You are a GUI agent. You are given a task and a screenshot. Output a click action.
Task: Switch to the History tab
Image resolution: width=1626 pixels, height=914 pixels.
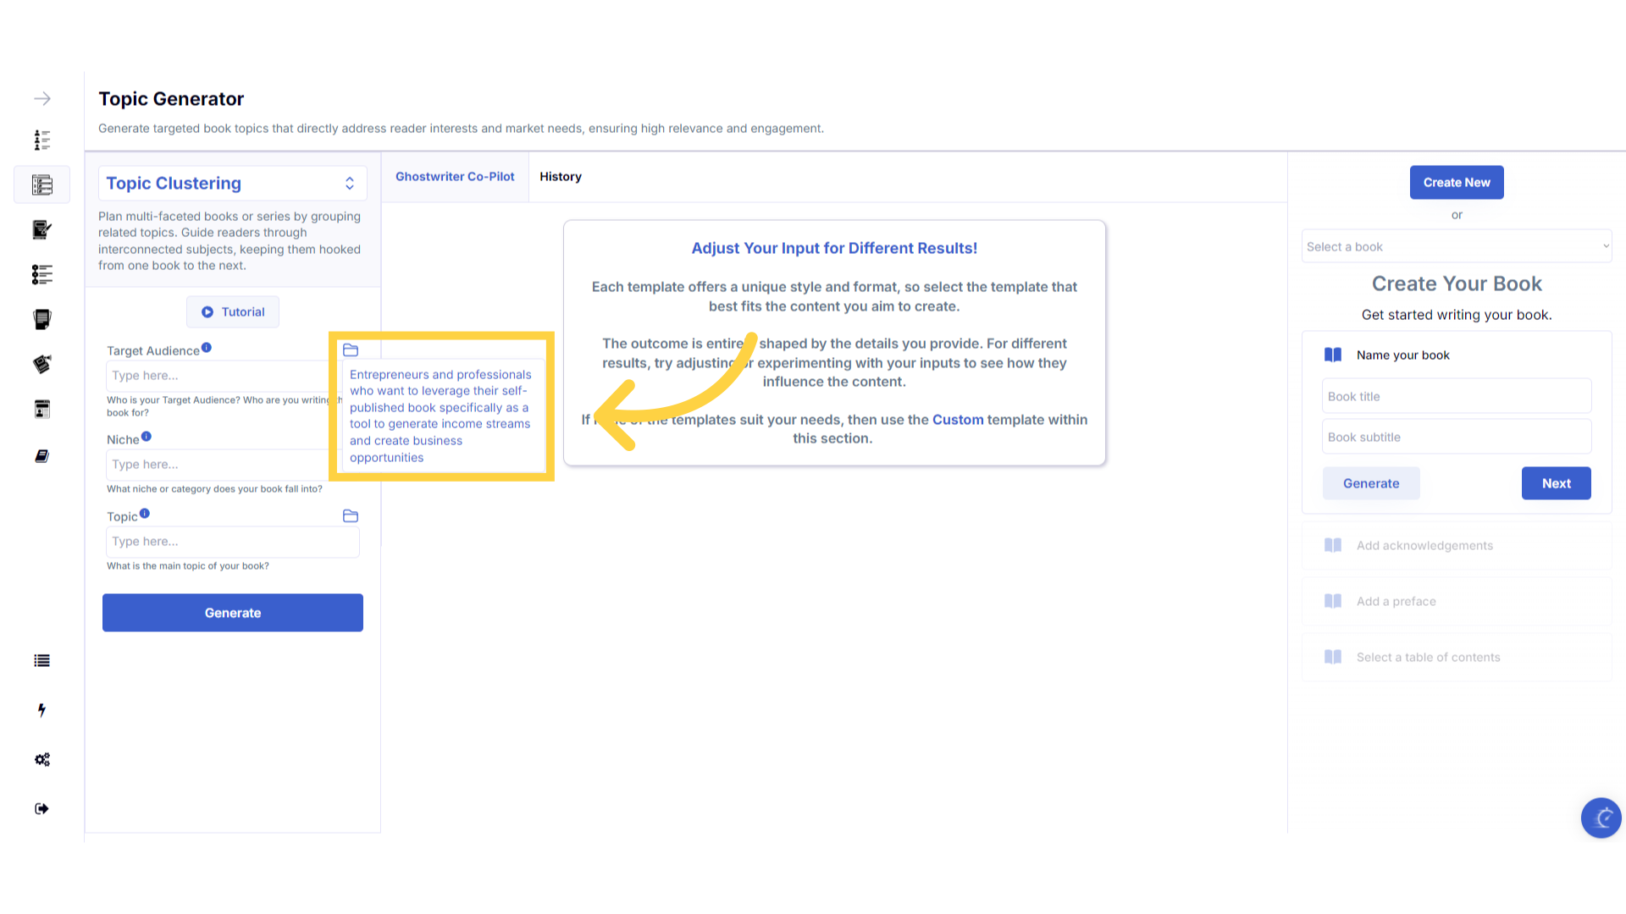pyautogui.click(x=561, y=177)
